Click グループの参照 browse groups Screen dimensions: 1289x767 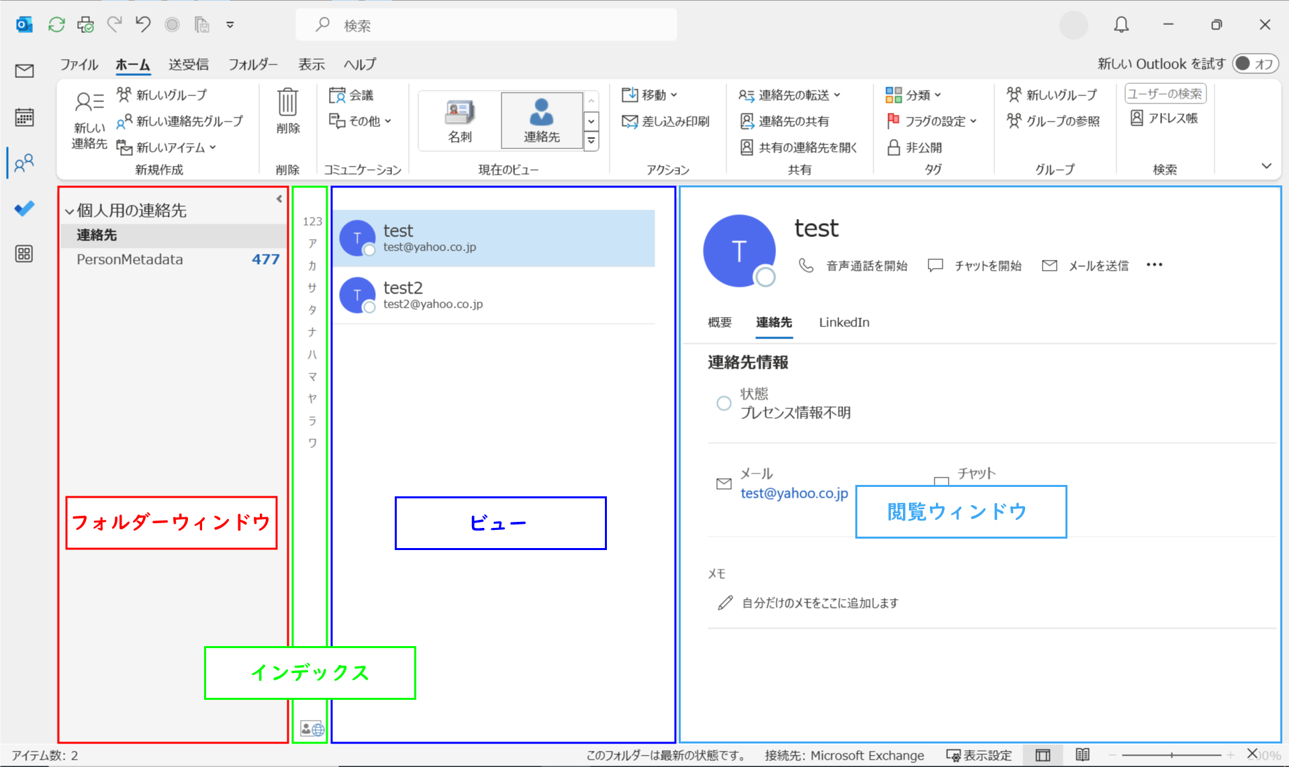pos(1053,121)
